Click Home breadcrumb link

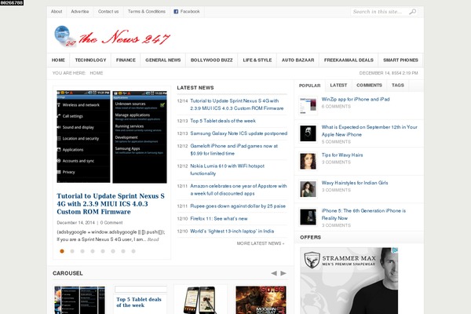pyautogui.click(x=97, y=73)
